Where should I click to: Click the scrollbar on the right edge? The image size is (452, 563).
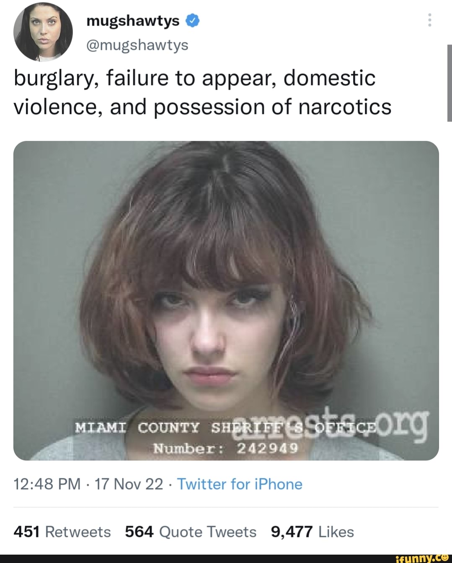pos(449,83)
